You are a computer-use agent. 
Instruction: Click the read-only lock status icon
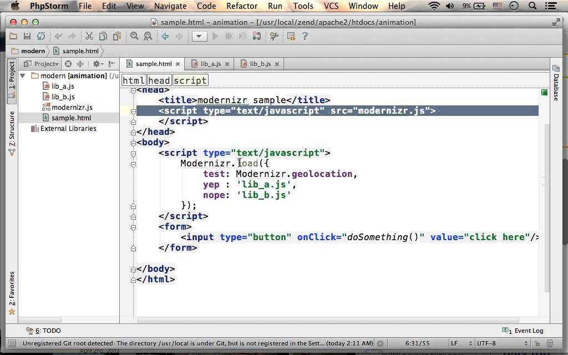537,343
